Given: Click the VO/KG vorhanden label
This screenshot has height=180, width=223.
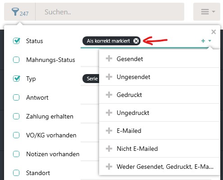Looking at the screenshot, I should coord(51,135).
